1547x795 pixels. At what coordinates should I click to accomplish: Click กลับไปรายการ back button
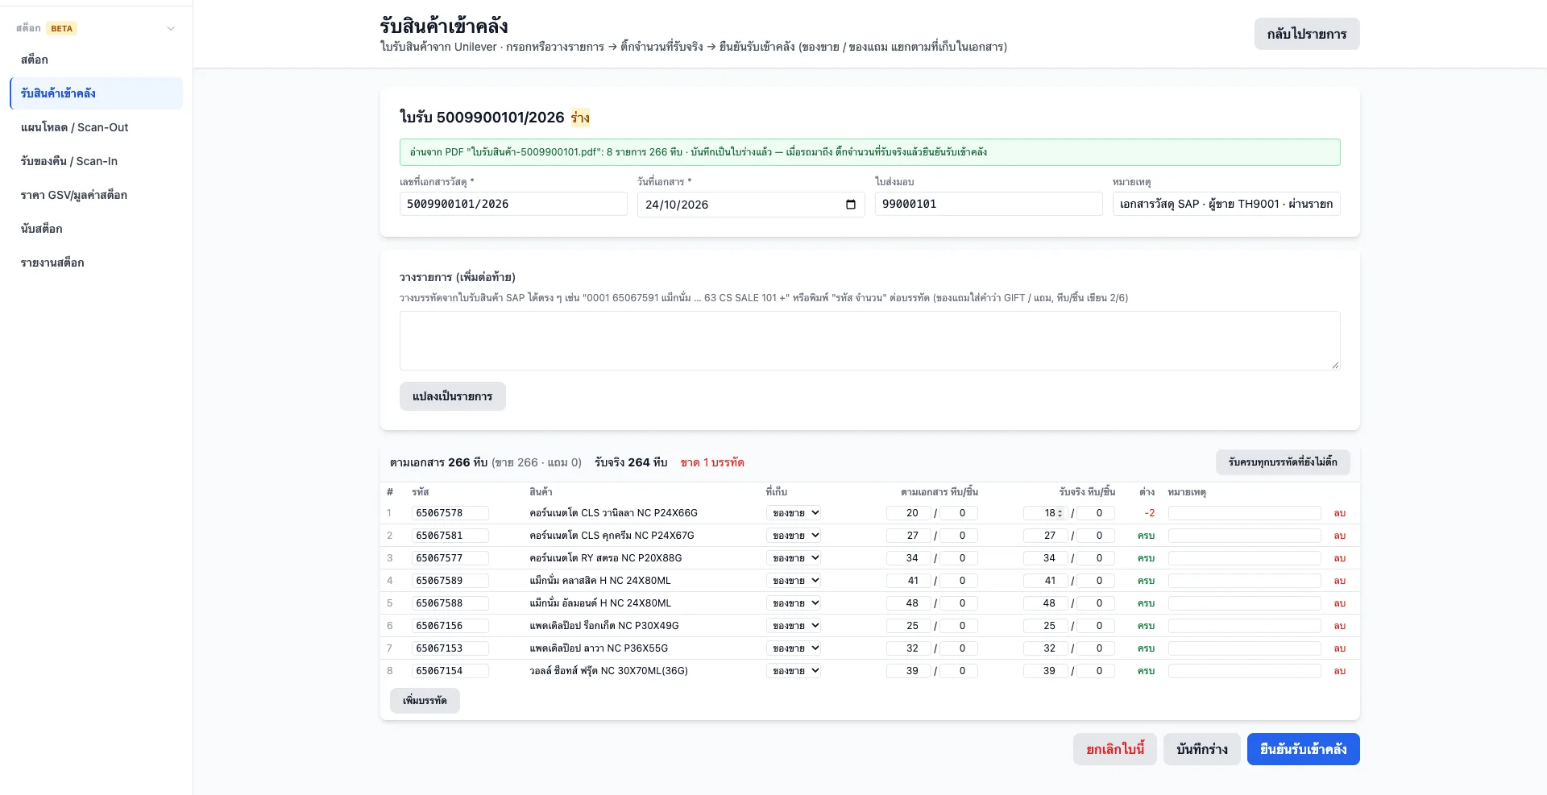click(x=1307, y=34)
